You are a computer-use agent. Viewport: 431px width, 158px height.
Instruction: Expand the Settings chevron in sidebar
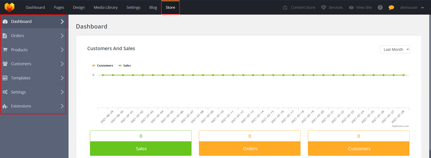click(62, 92)
